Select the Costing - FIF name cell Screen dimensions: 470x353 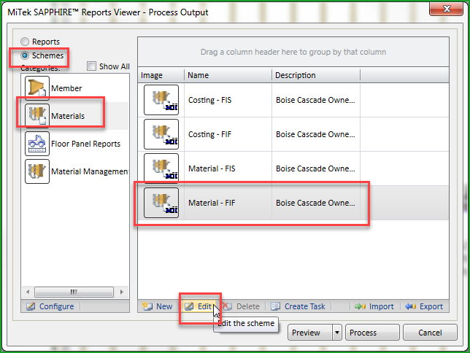coord(228,134)
